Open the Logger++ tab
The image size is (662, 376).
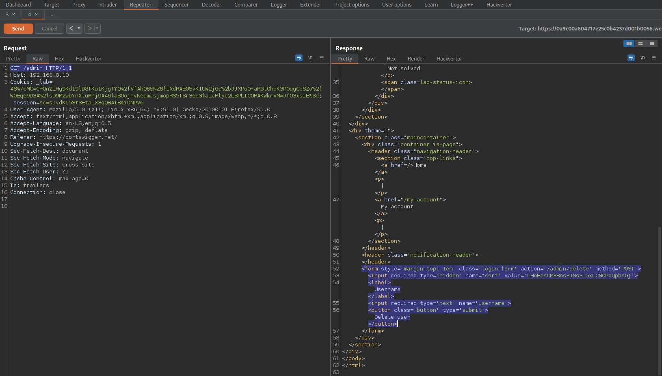click(x=462, y=5)
